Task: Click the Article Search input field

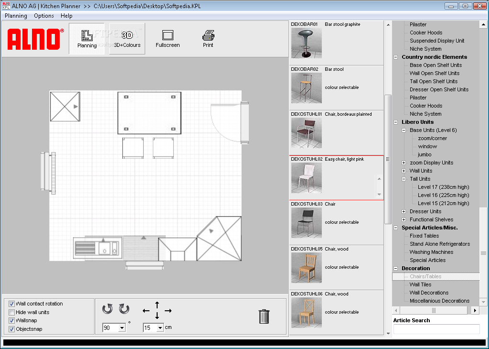Action: (x=436, y=329)
